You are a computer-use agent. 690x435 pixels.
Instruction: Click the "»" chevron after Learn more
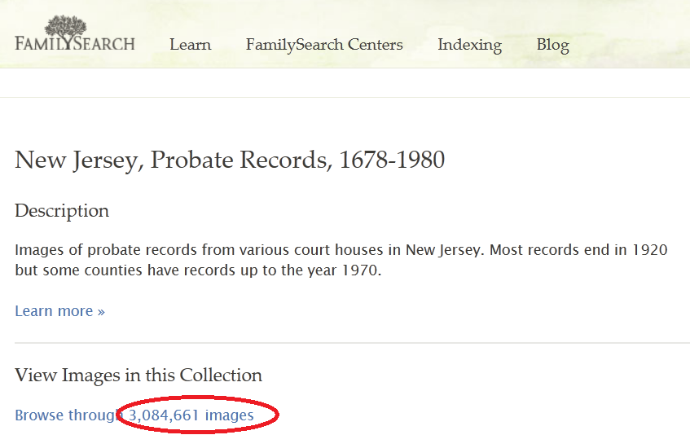click(x=101, y=311)
